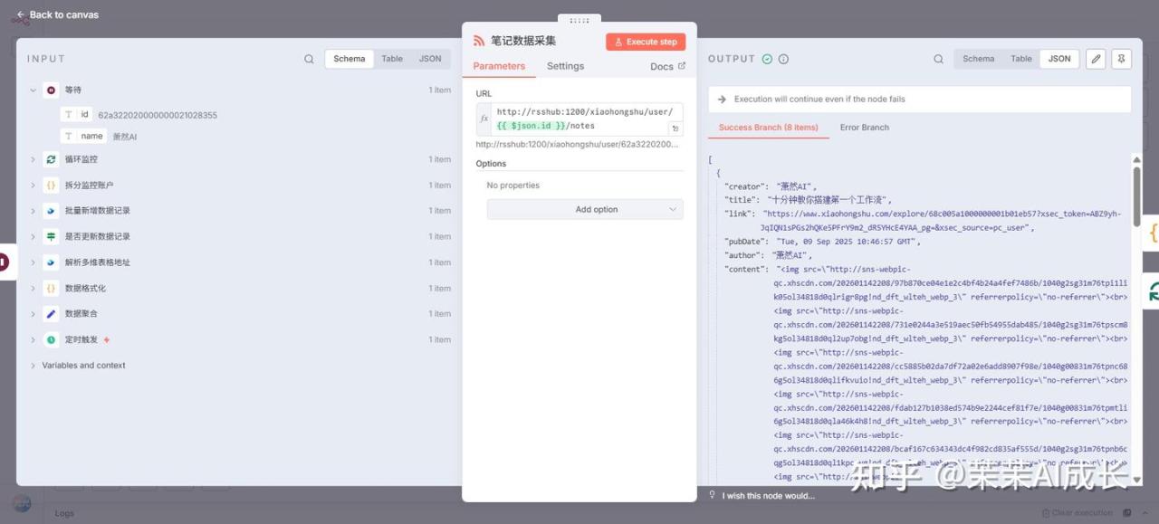
Task: Click the info icon beside OUTPUT
Action: pos(783,59)
